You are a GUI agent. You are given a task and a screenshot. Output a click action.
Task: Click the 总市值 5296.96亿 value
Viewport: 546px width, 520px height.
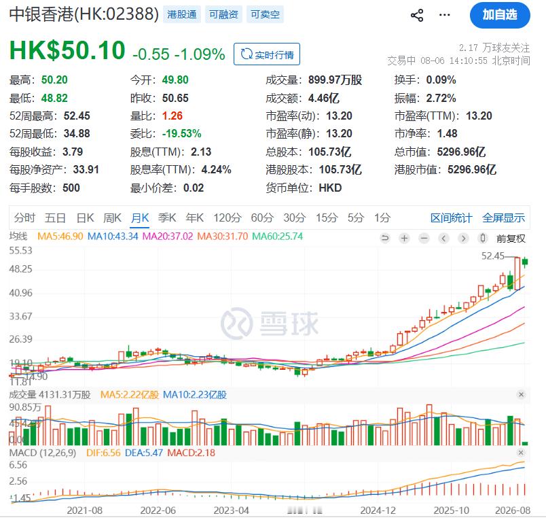[461, 152]
